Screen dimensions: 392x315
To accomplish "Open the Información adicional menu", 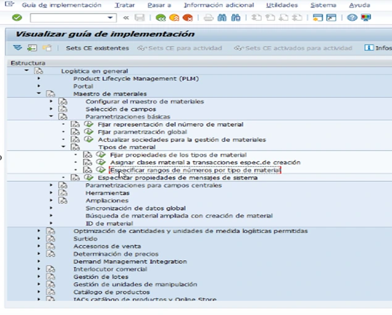I will (219, 5).
